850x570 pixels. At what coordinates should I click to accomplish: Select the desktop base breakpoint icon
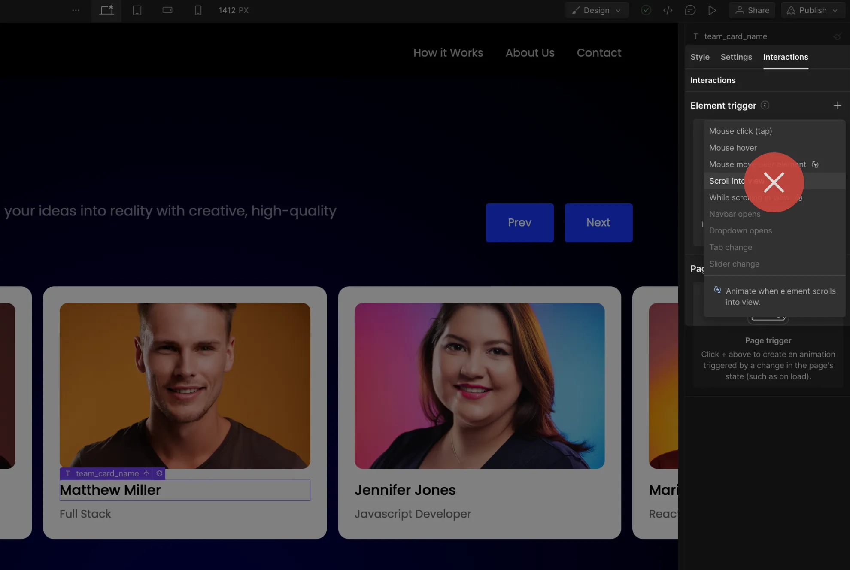[106, 10]
